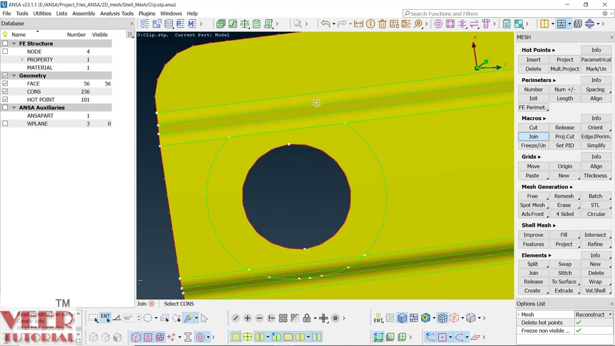The image size is (615, 346).
Task: Open the Reconstruct dropdown in Options List
Action: [594, 314]
